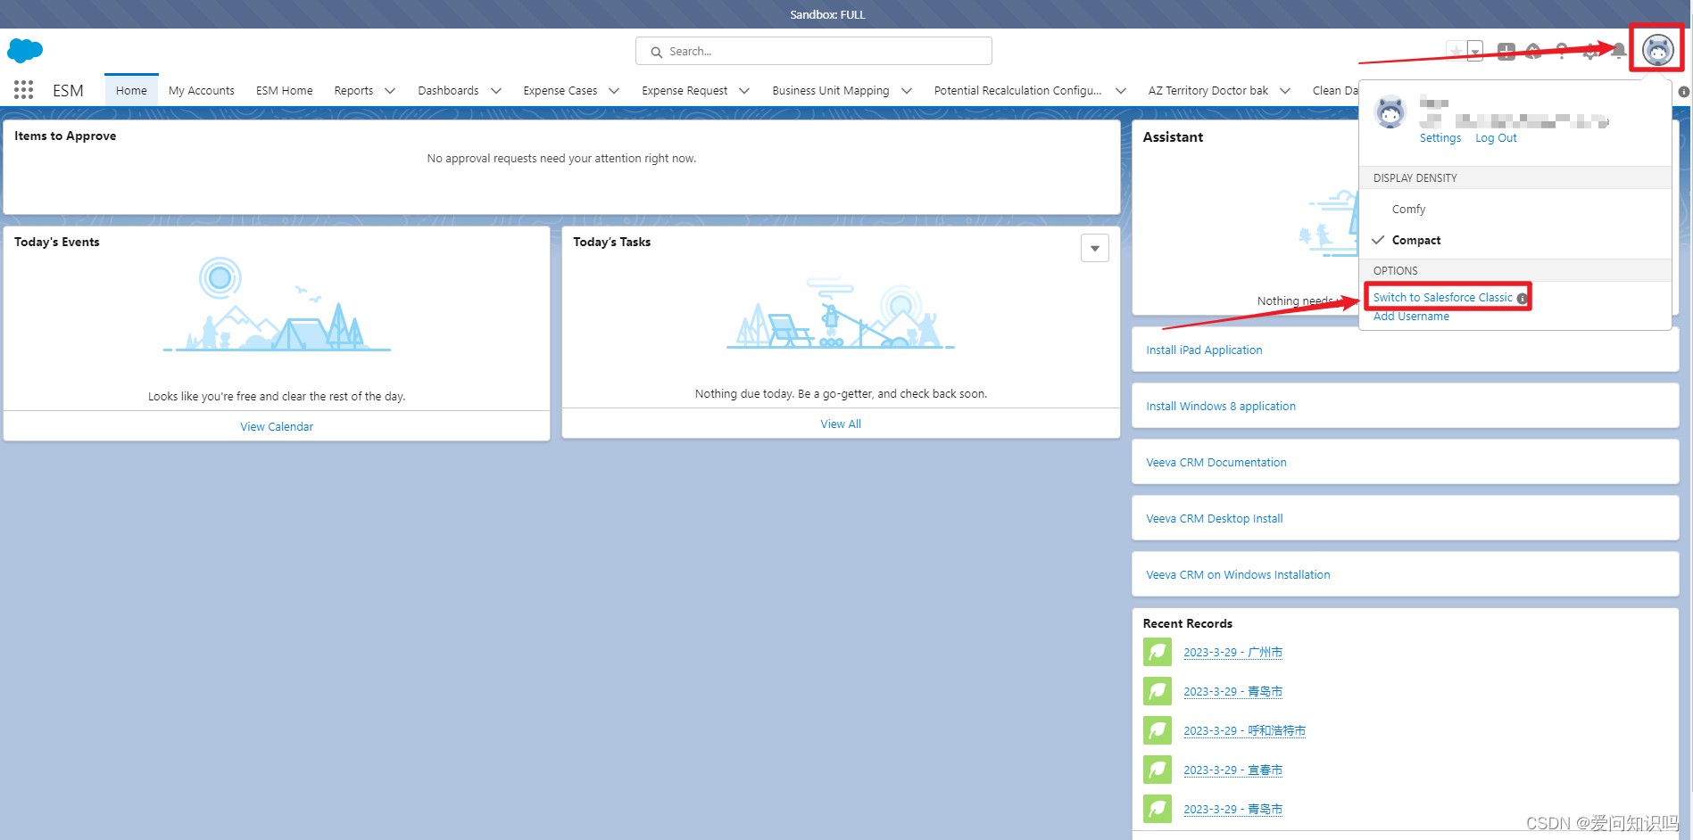Open the Expense Request tab

click(685, 91)
